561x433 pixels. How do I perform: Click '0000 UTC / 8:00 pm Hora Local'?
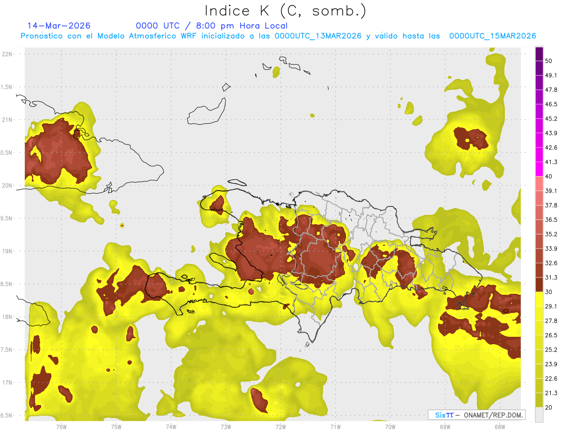click(x=212, y=26)
